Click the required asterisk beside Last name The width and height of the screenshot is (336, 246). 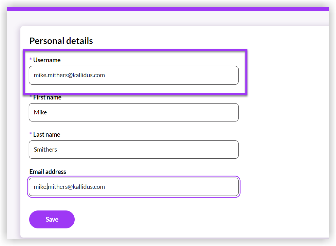tap(31, 134)
